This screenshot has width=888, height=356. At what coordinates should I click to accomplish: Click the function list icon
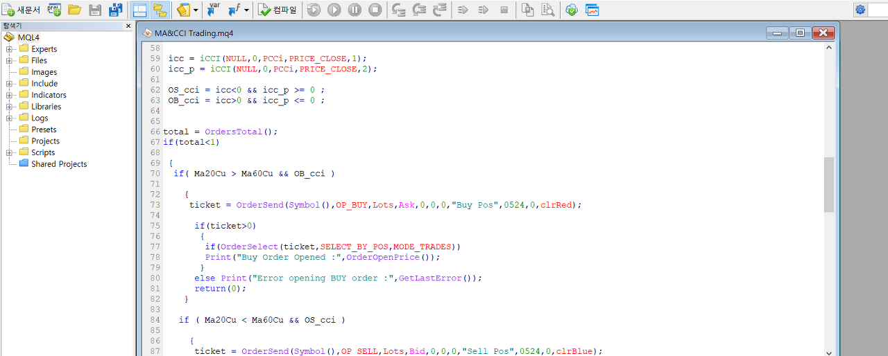click(234, 10)
